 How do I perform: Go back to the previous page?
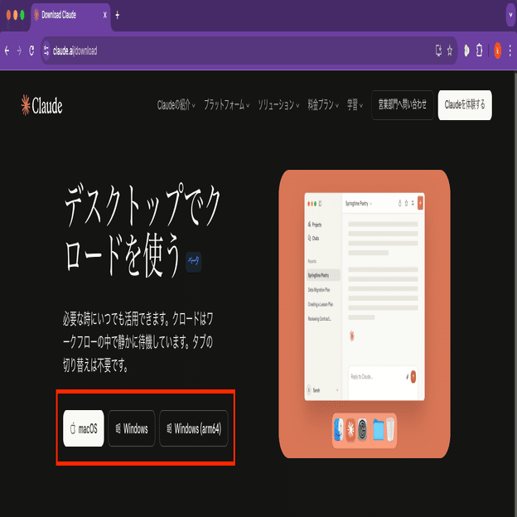click(x=7, y=51)
